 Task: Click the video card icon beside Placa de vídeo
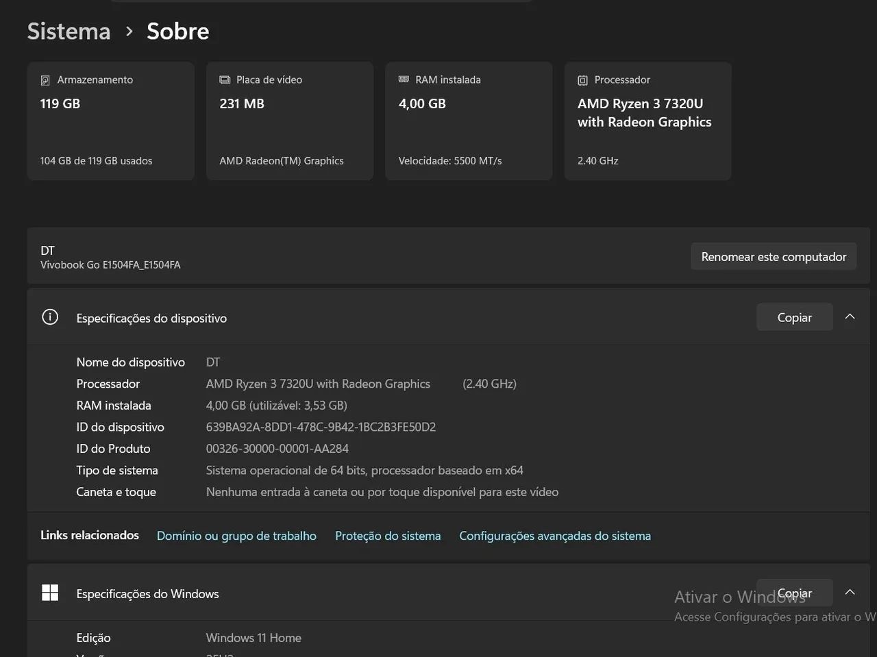pos(225,80)
